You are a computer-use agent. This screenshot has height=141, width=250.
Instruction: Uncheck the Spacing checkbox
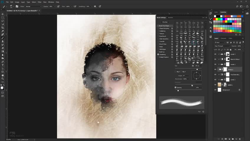pos(176,88)
